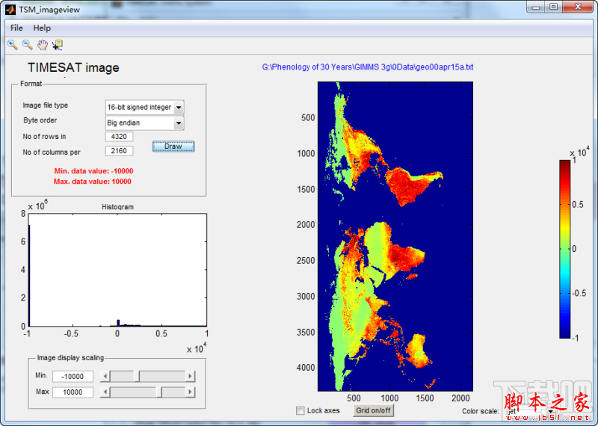Click the No of rows input field
This screenshot has width=598, height=426.
click(x=120, y=137)
